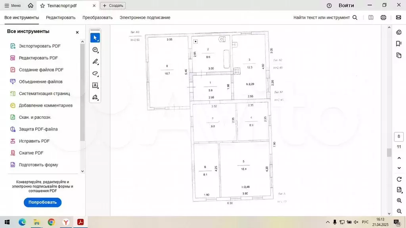Zoom out of the document

(x=399, y=211)
